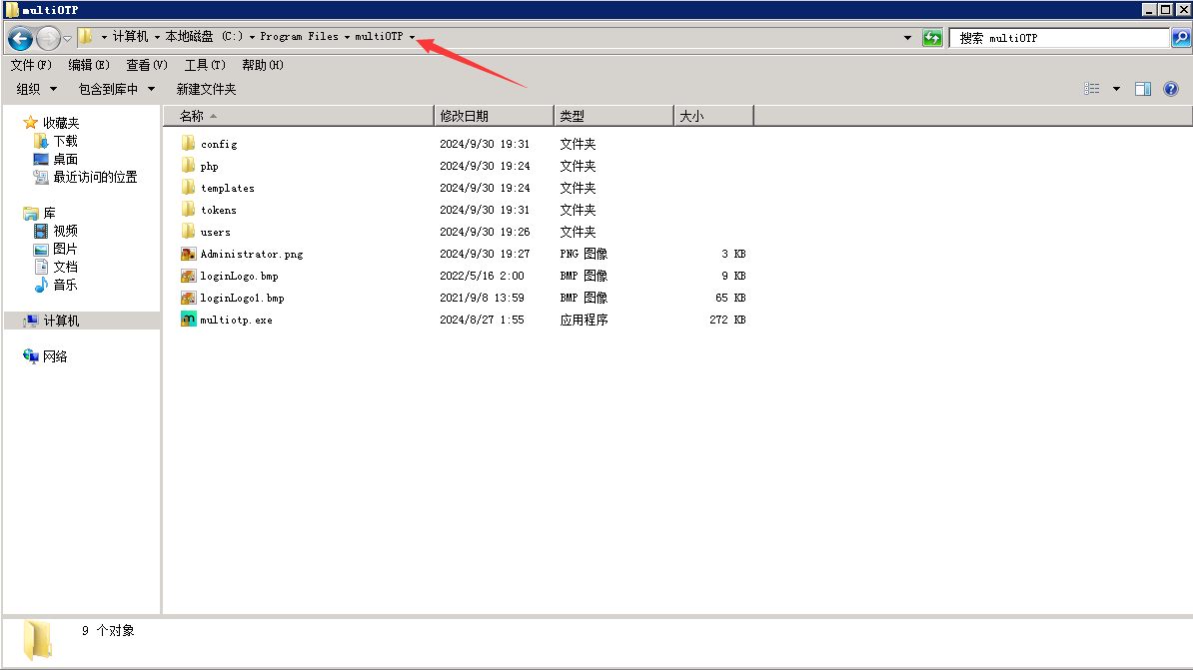This screenshot has width=1193, height=670.
Task: Click the folder icon in address bar
Action: pos(86,37)
